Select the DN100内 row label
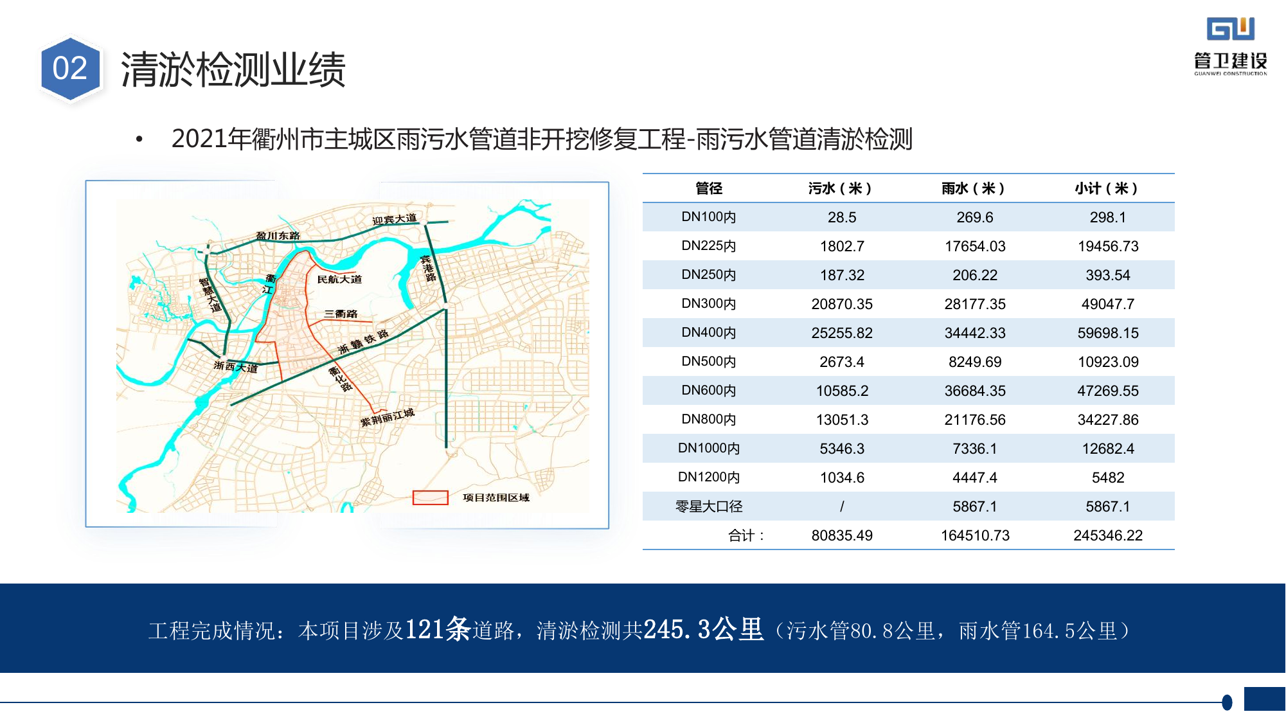The image size is (1286, 723). click(709, 217)
